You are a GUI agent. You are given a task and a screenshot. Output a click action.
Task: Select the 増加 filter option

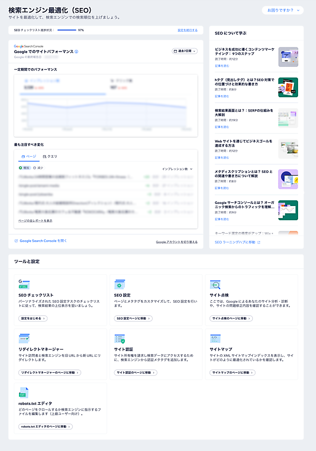click(x=23, y=168)
